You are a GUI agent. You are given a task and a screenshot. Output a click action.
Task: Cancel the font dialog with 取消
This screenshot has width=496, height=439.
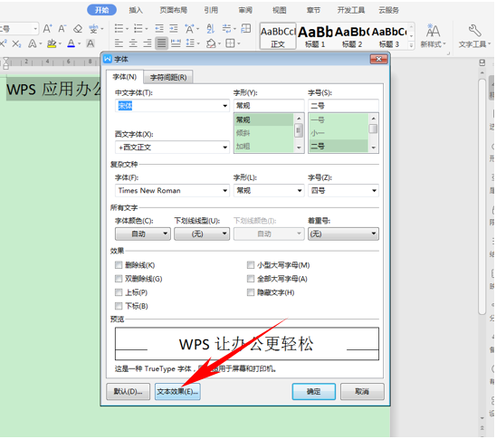362,392
